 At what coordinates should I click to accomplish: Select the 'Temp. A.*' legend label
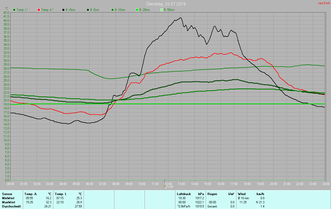pos(47,10)
